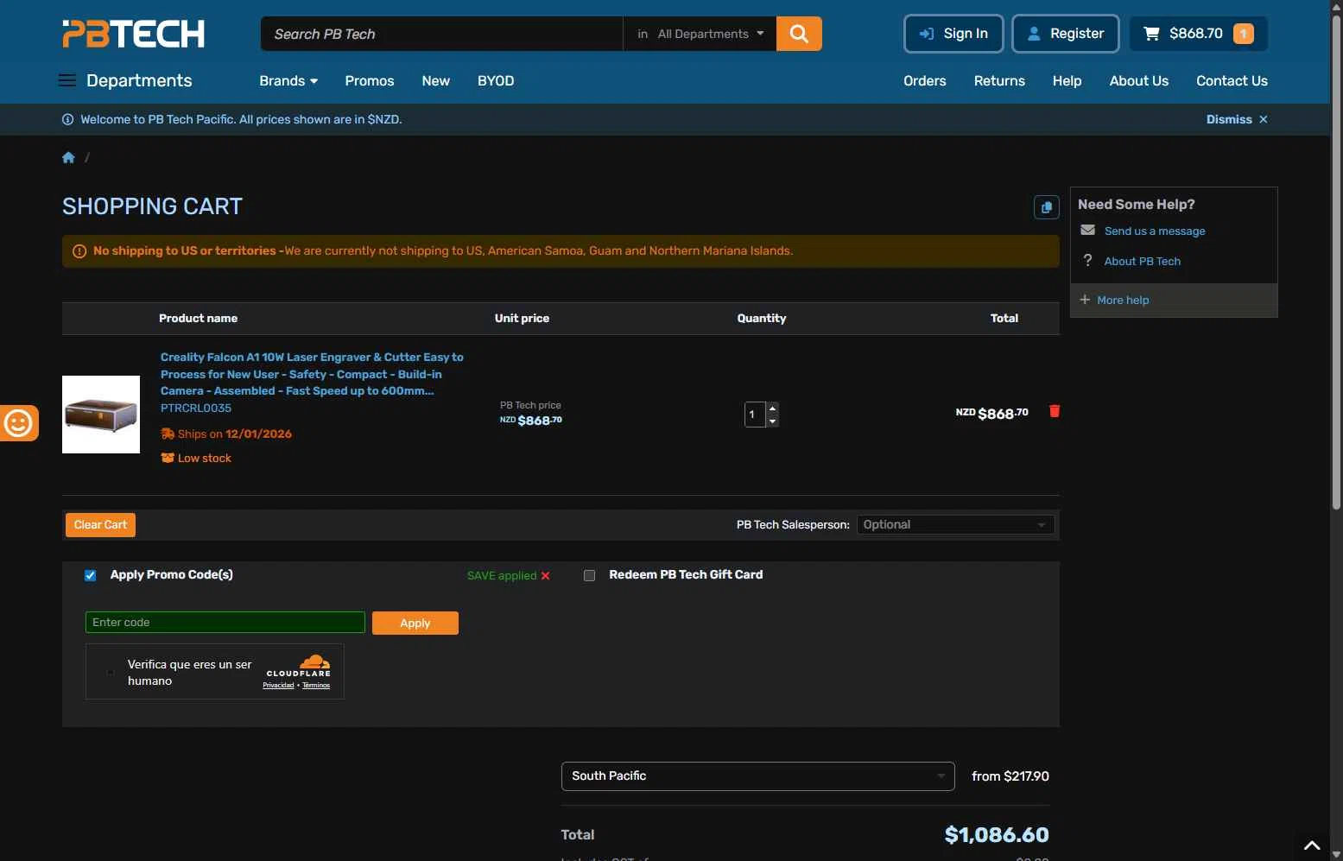Click Send us a message link
The width and height of the screenshot is (1343, 861).
1155,231
